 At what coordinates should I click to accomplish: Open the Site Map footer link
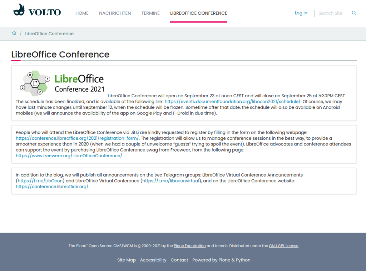click(x=127, y=260)
